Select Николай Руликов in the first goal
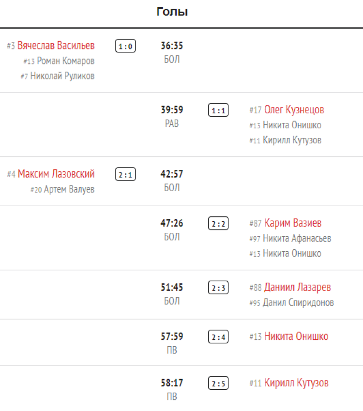 point(62,76)
